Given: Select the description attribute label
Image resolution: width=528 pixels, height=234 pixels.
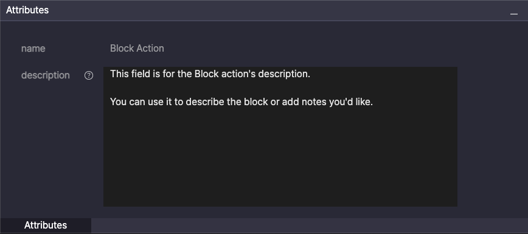Looking at the screenshot, I should pyautogui.click(x=46, y=75).
